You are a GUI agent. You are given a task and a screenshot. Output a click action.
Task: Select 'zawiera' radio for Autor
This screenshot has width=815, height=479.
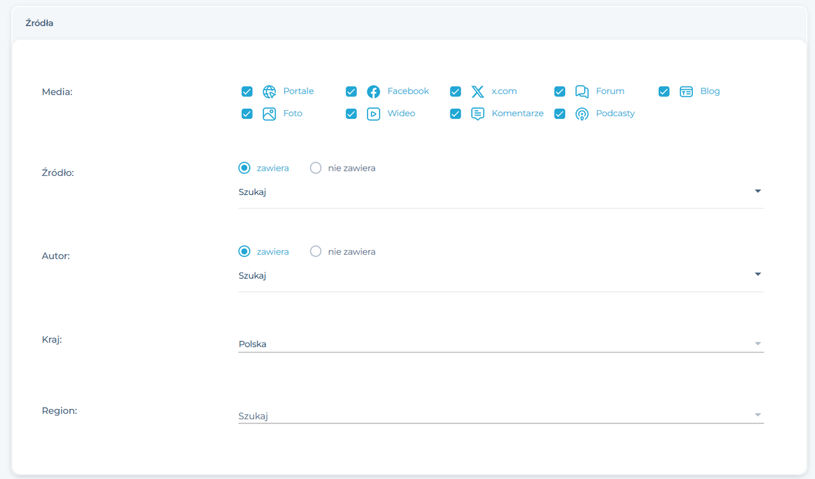[x=244, y=251]
